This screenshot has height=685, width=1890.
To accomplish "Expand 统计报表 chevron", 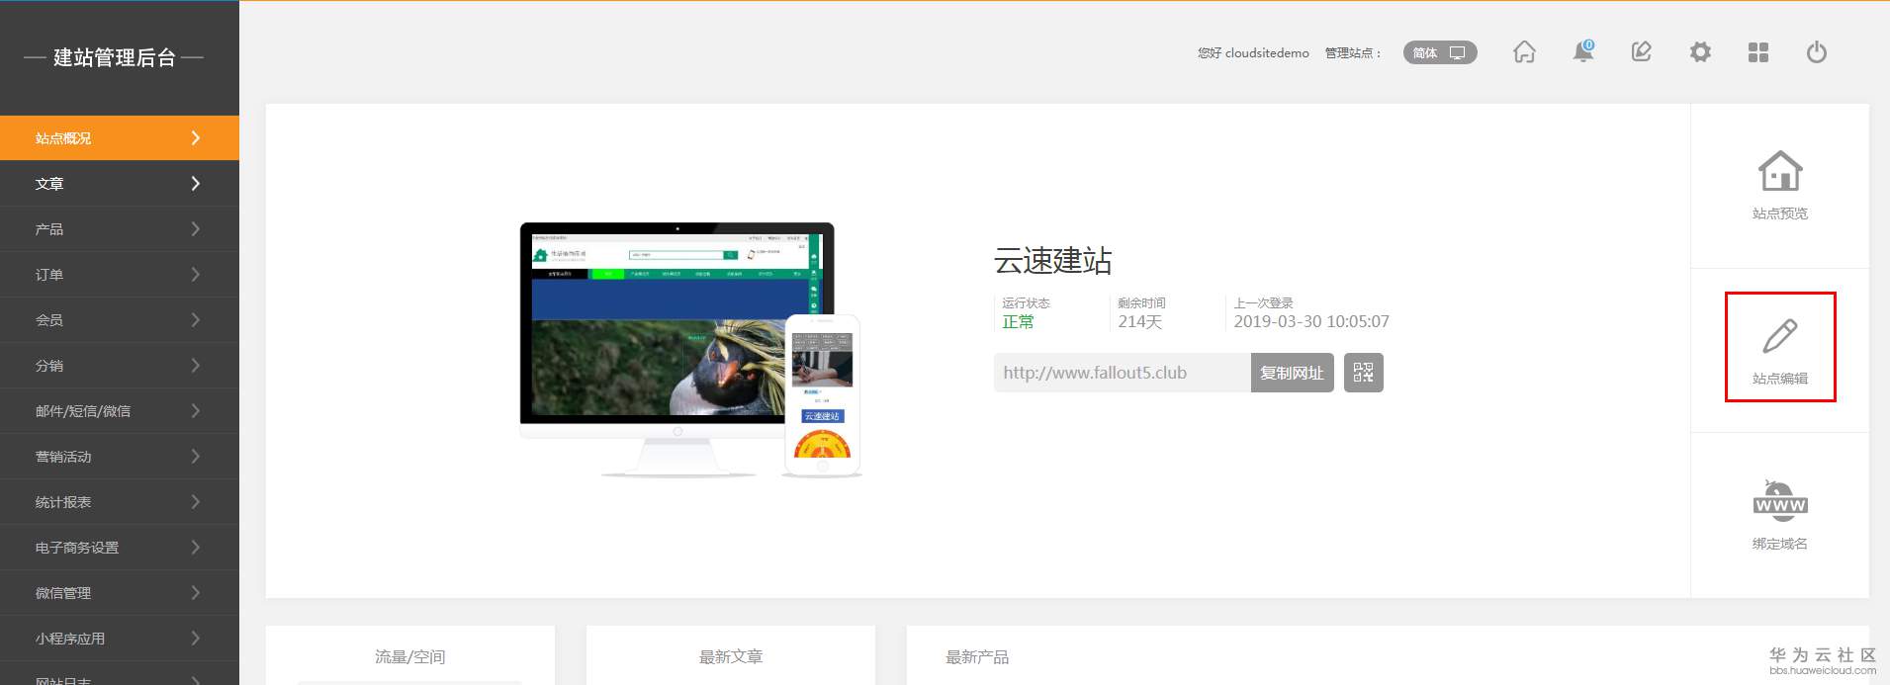I will point(195,501).
